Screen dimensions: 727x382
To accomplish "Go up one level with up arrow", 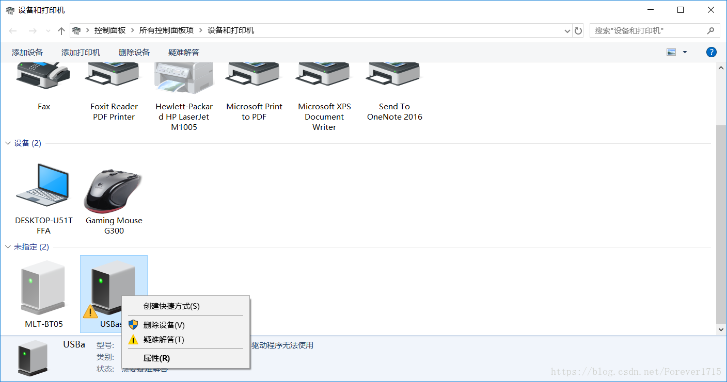I will point(61,31).
